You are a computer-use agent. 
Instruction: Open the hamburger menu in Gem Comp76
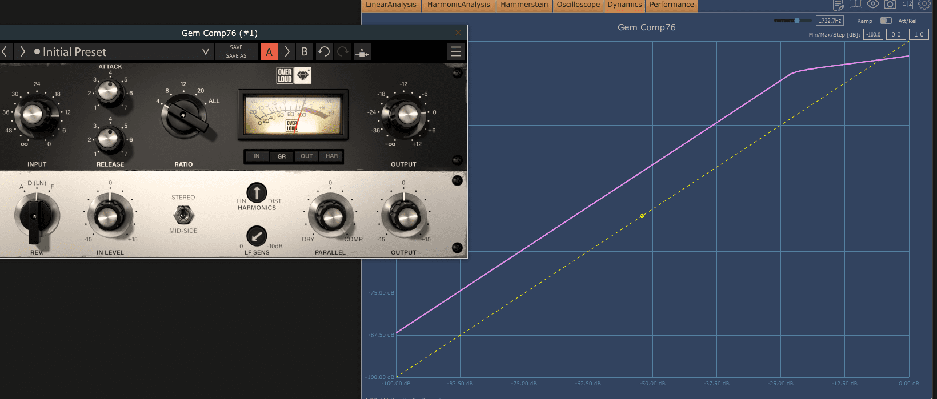pos(456,51)
